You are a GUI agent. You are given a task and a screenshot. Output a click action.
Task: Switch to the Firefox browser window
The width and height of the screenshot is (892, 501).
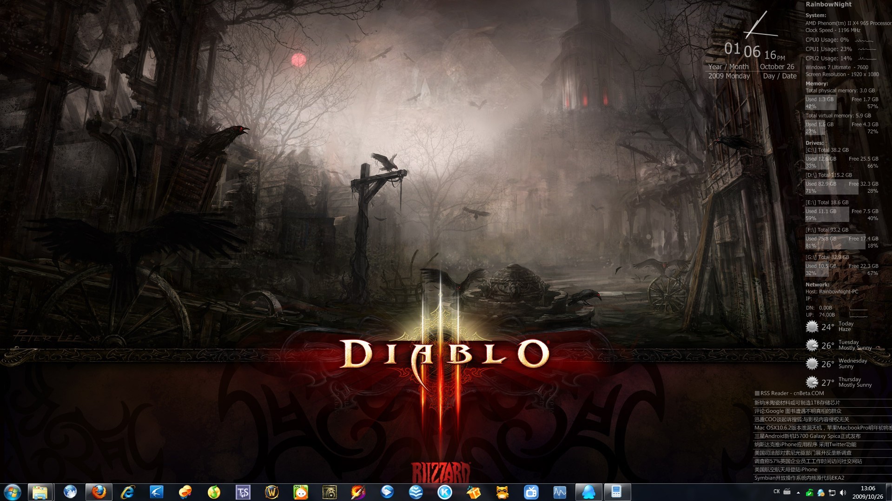point(99,492)
